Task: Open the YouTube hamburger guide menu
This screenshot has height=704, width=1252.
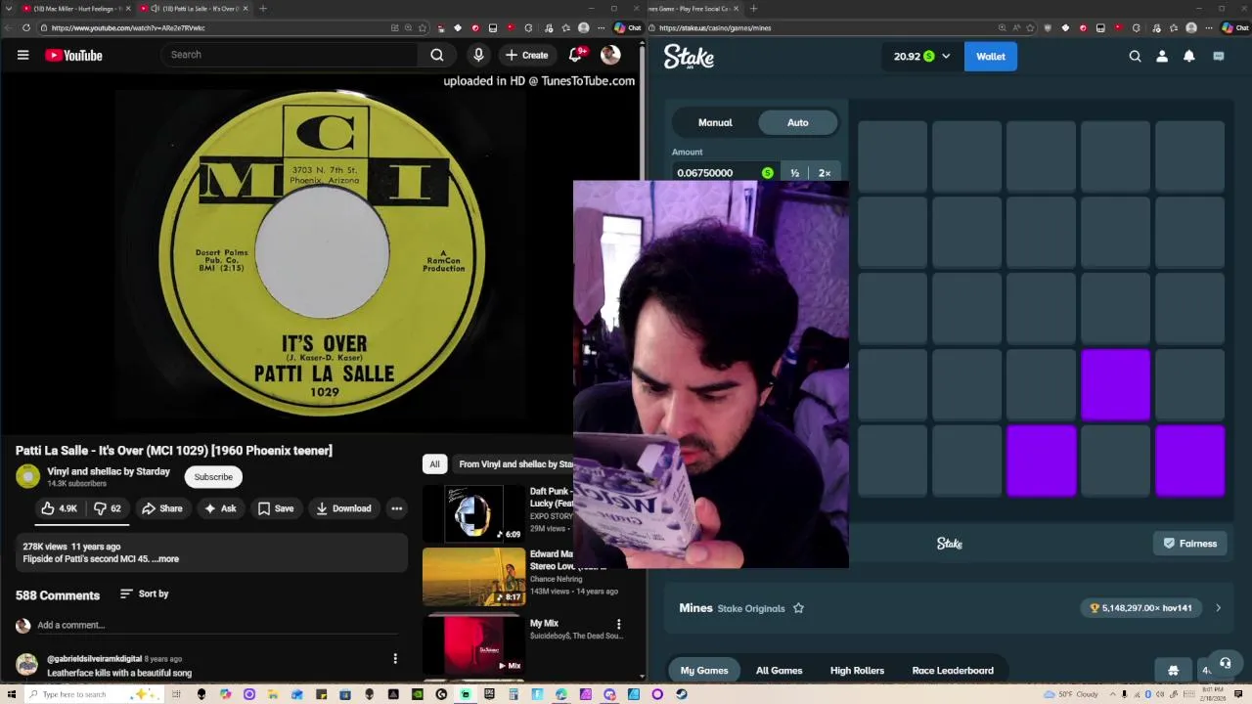Action: [x=22, y=55]
